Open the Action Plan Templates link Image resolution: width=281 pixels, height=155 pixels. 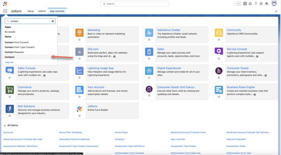click(x=70, y=133)
